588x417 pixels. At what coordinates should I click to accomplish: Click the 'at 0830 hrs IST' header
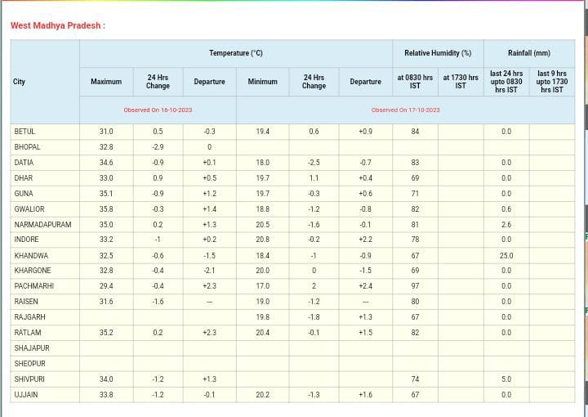tap(415, 82)
